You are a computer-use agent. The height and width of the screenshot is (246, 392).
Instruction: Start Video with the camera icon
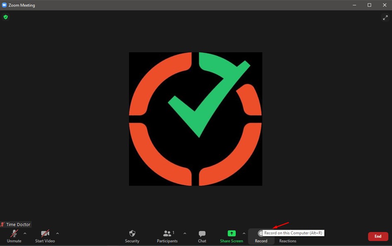tap(45, 236)
